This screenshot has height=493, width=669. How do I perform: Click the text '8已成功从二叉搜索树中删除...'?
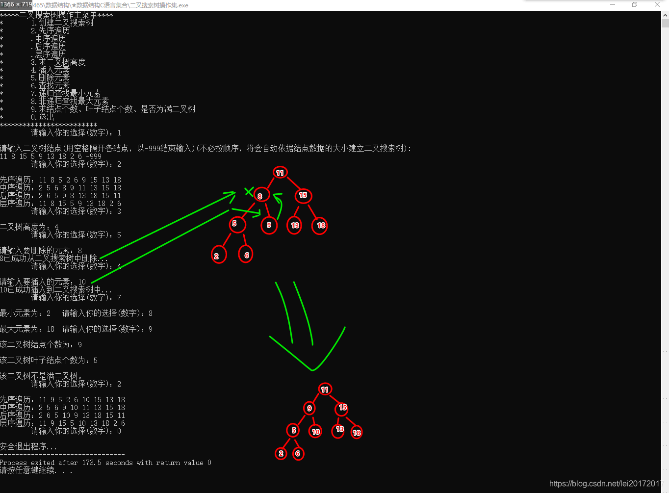54,259
